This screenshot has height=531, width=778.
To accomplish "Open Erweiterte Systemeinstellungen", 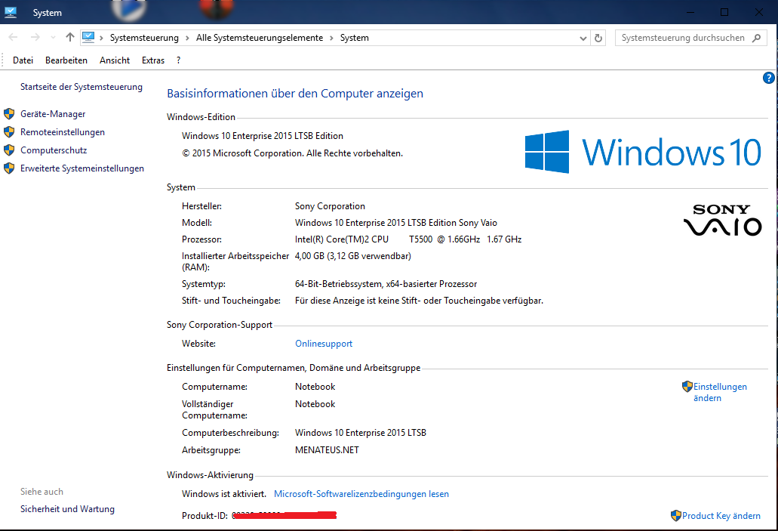I will click(81, 168).
